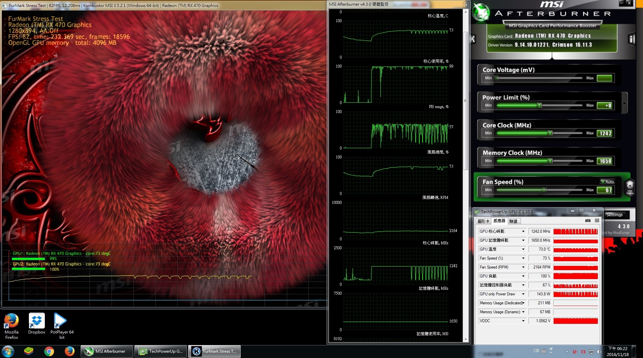Expand GPU only Power Draw dropdown

(x=523, y=294)
